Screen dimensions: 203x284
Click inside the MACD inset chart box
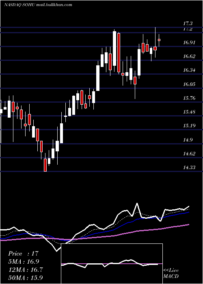click(112, 264)
